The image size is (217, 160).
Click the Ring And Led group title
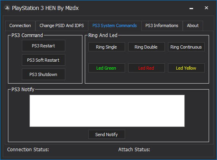click(x=103, y=35)
